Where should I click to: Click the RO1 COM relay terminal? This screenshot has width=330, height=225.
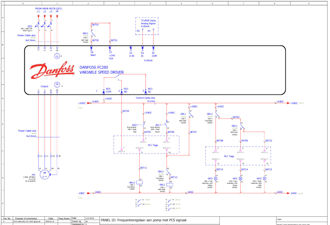pyautogui.click(x=103, y=92)
